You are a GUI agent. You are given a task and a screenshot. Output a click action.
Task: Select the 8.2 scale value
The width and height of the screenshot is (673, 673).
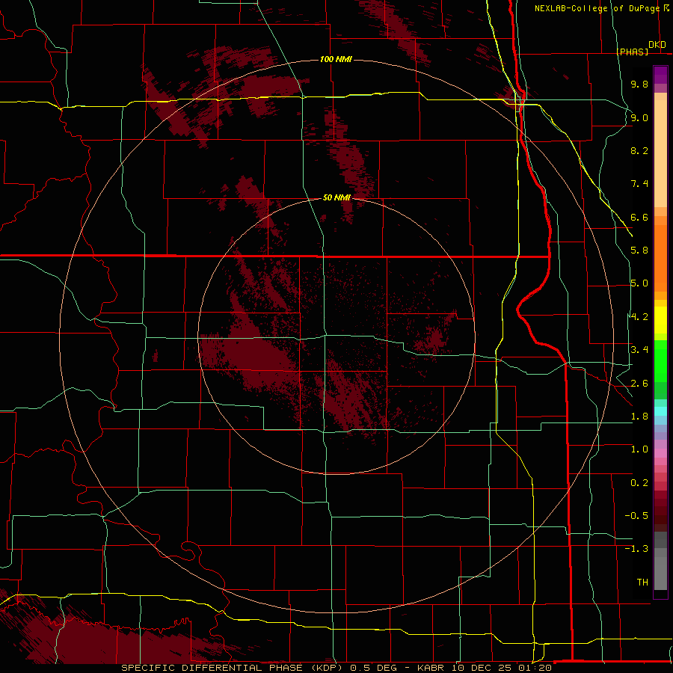[x=639, y=150]
